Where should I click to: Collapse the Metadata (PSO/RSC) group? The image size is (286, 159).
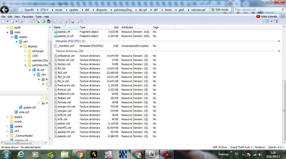[x=279, y=41]
